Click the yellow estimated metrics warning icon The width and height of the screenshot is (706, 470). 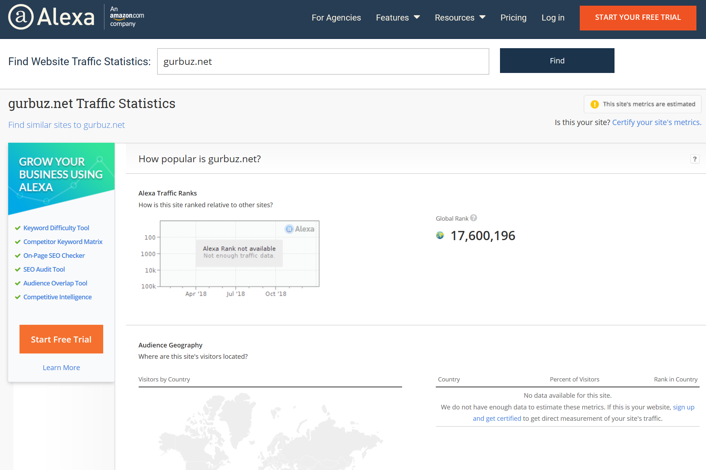(595, 104)
